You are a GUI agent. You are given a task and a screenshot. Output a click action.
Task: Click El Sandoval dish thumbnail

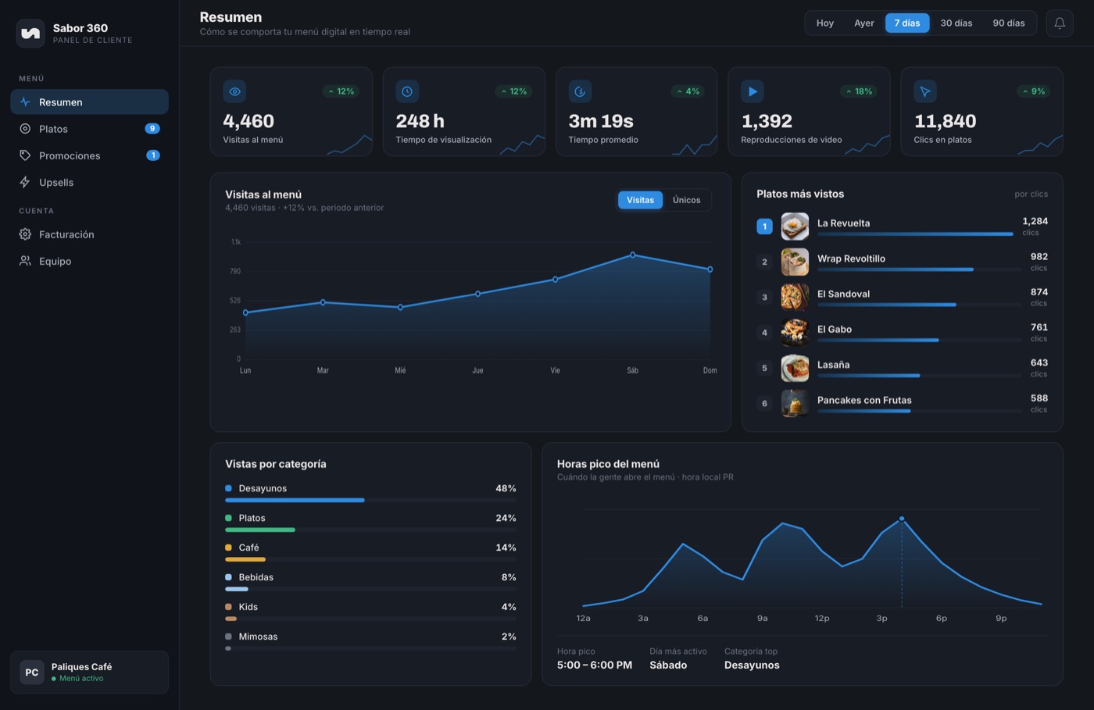tap(795, 297)
